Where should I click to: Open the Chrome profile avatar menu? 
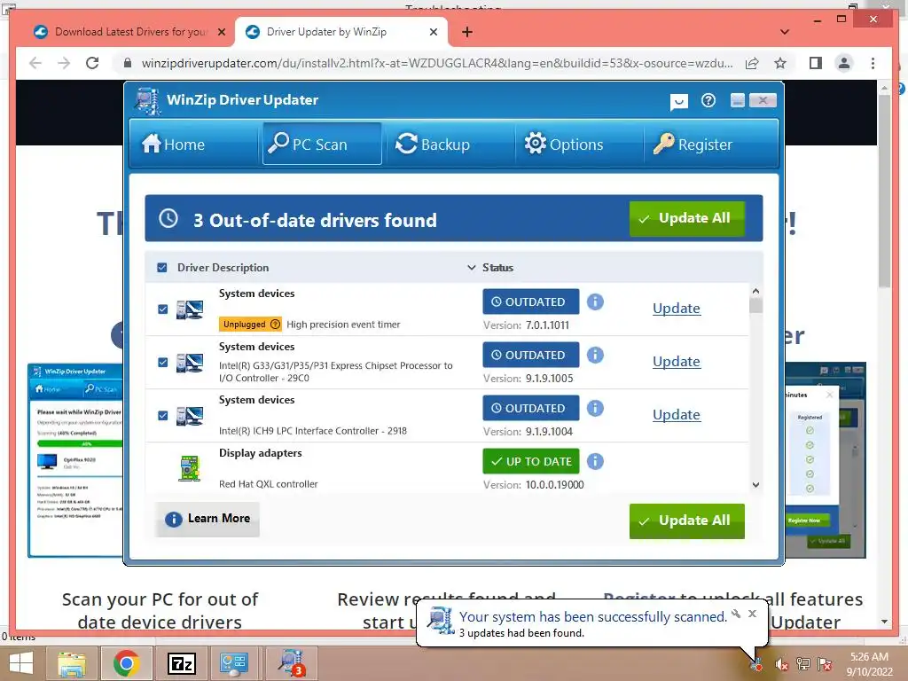[844, 63]
